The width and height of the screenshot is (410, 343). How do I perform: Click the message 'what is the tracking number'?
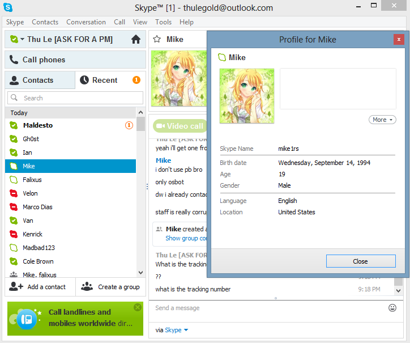tap(193, 289)
